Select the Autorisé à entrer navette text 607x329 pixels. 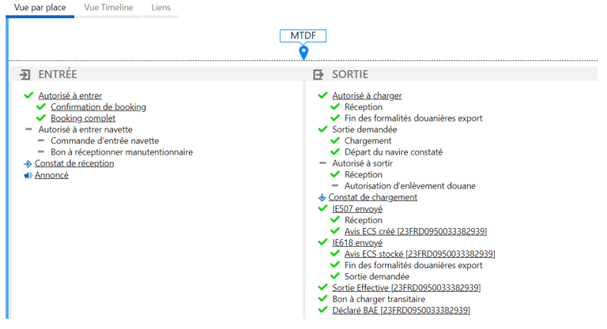tap(85, 129)
